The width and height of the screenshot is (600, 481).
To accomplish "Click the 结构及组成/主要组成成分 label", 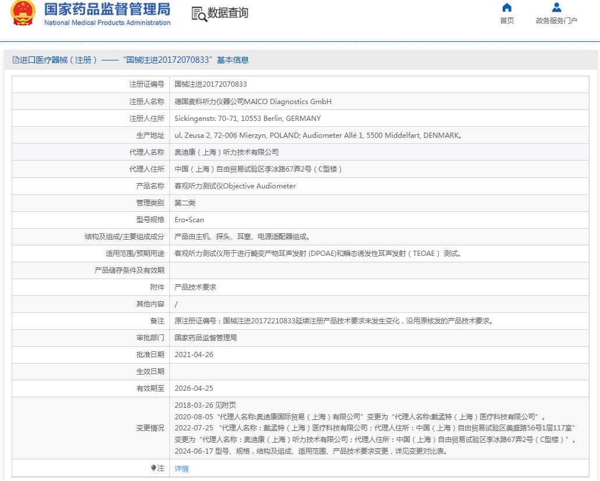I will [x=125, y=237].
